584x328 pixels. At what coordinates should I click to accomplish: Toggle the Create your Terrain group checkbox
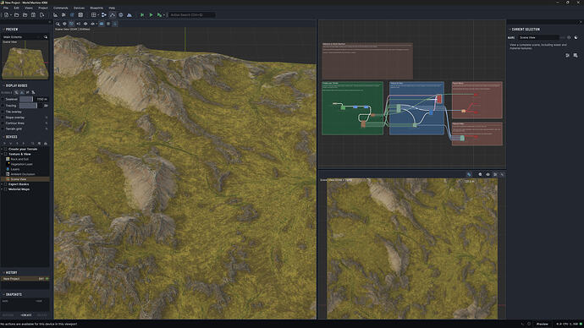[x=6, y=149]
